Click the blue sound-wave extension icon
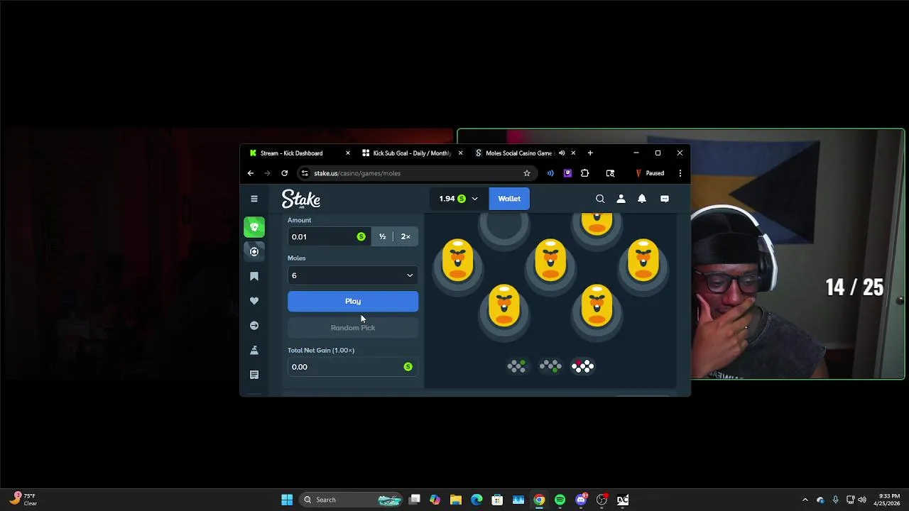The width and height of the screenshot is (909, 511). [550, 173]
